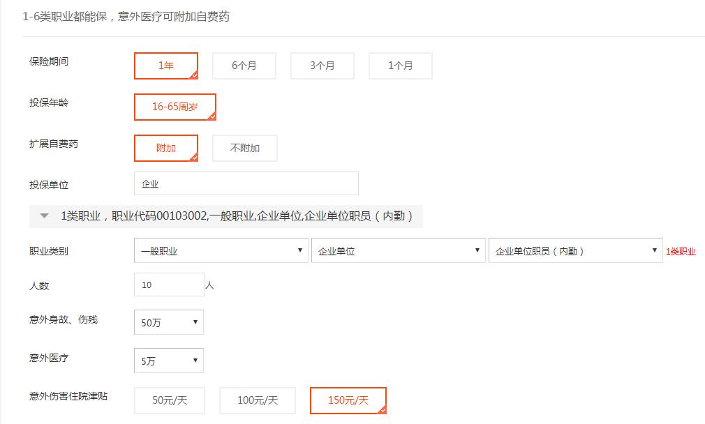Select 不附加 to exclude self-paid drugs
Screen dimensions: 705x424
coord(244,148)
